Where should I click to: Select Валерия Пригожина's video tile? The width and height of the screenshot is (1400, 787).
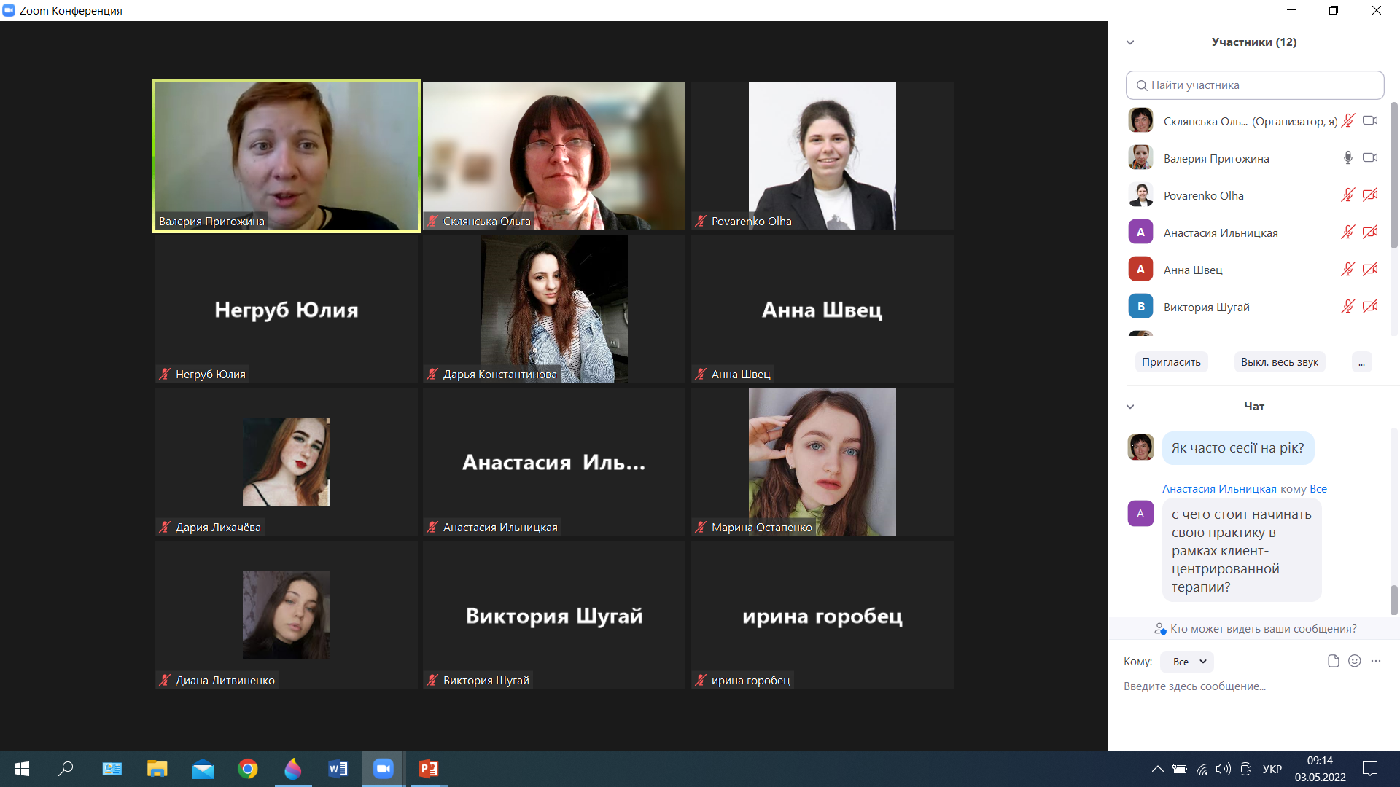[x=287, y=156]
